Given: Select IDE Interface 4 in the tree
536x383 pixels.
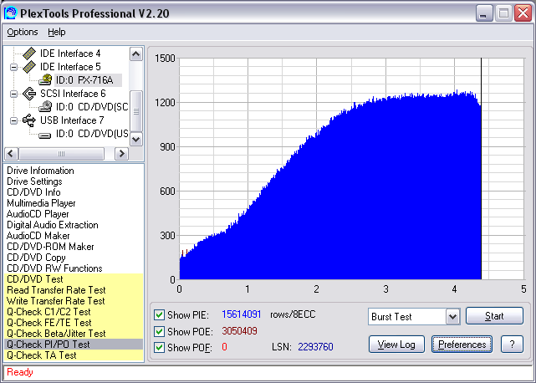Looking at the screenshot, I should click(x=70, y=54).
